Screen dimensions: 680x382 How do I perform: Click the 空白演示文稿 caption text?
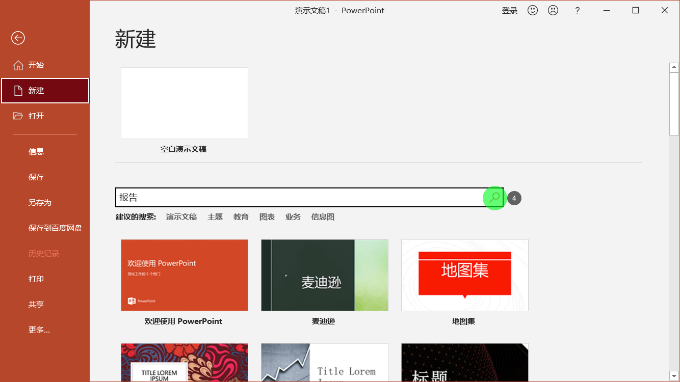click(184, 149)
